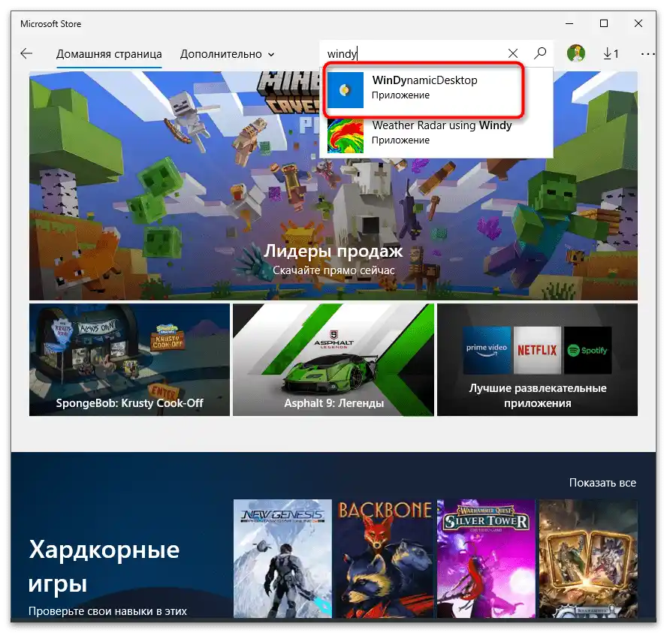Image resolution: width=667 pixels, height=633 pixels.
Task: Close the Microsoft Store window
Action: [x=638, y=23]
